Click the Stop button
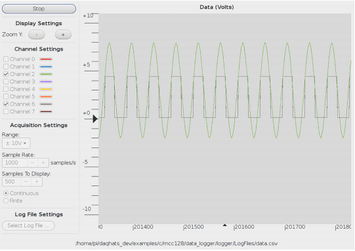355x251 pixels. [x=39, y=9]
